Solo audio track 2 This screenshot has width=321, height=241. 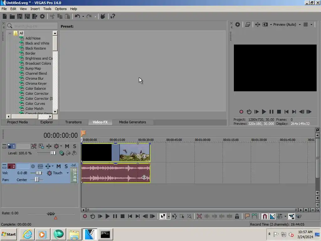pos(66,166)
